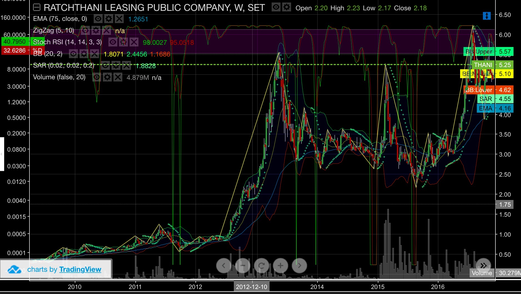Click the BB:Upper 5.57 price label
The image size is (521, 294).
click(488, 51)
